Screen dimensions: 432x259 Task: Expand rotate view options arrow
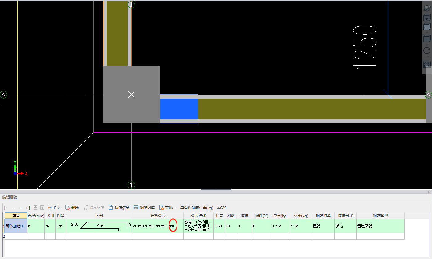[x=427, y=56]
